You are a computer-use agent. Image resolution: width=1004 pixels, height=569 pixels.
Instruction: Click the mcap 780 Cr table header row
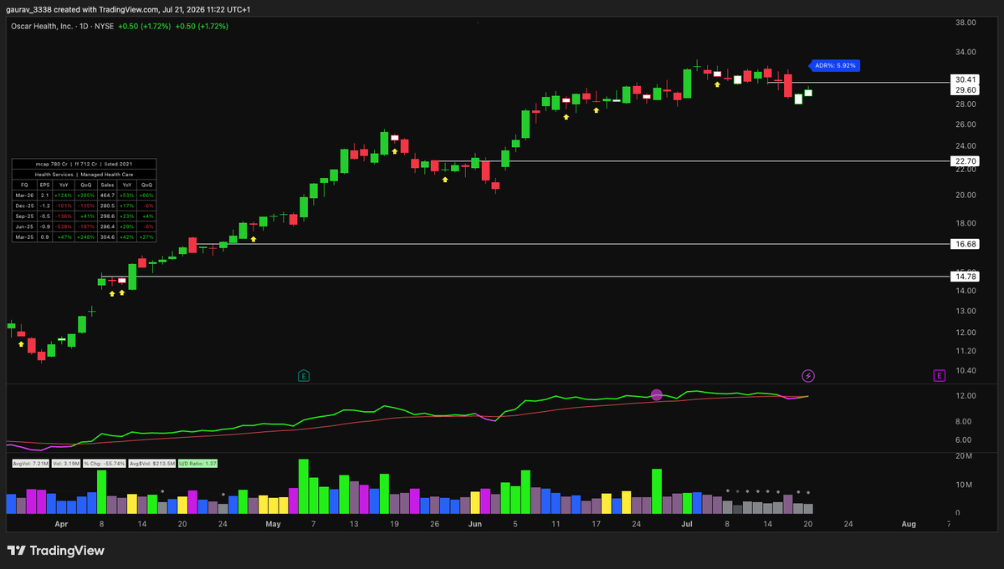click(84, 164)
